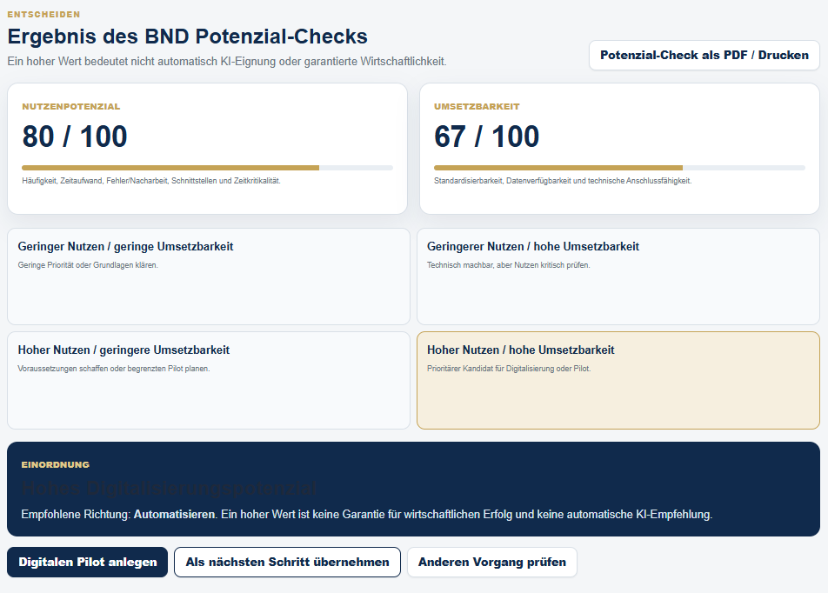This screenshot has height=593, width=828.
Task: Click text 'Standardisierbarkeit, Datenverfügbarkeit' description
Action: coord(563,181)
